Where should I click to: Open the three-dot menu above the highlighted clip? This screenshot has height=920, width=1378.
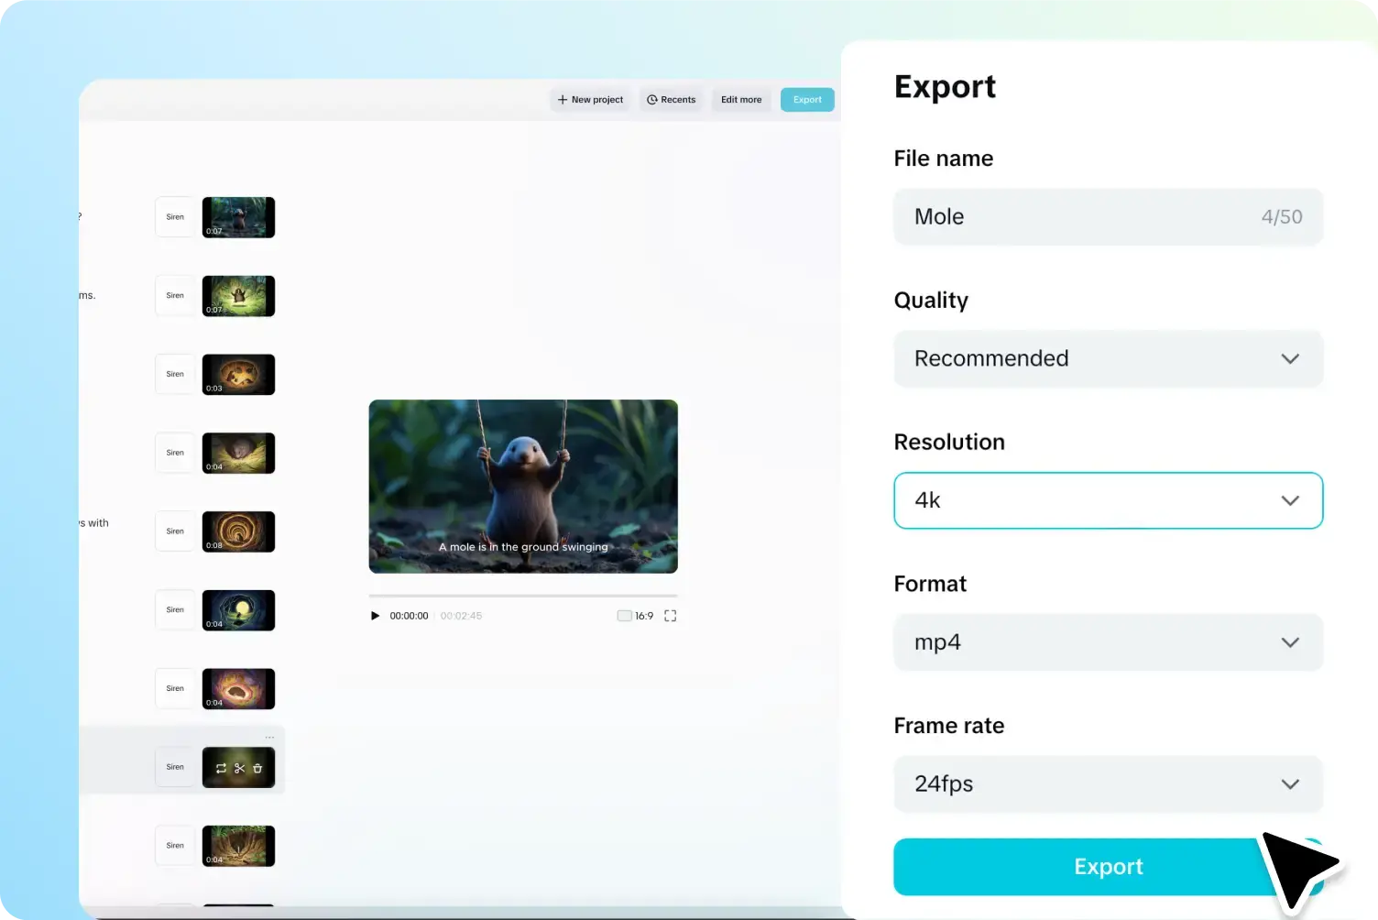269,738
